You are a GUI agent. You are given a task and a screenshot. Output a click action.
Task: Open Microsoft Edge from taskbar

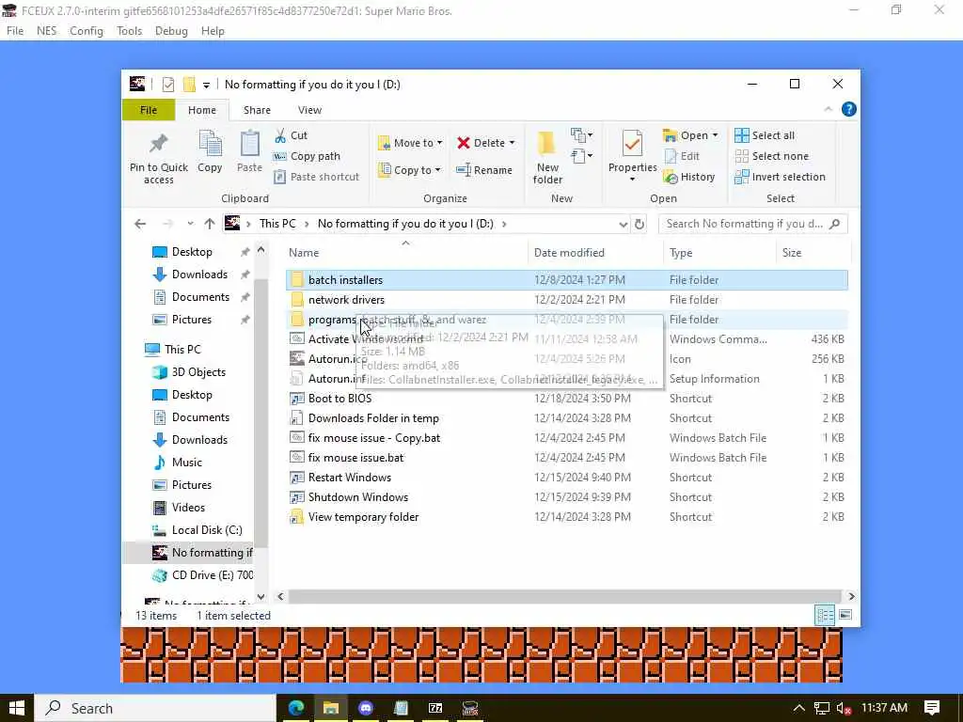point(295,708)
